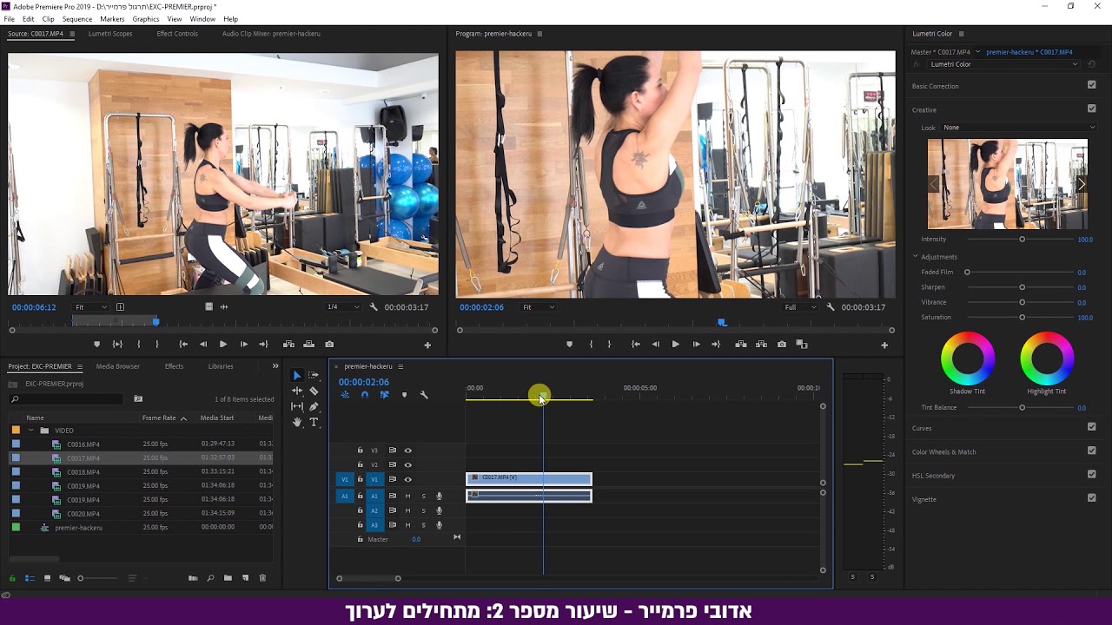This screenshot has height=625, width=1112.
Task: Toggle Snap magnet in timeline
Action: (365, 395)
